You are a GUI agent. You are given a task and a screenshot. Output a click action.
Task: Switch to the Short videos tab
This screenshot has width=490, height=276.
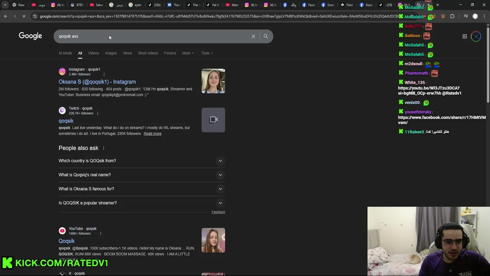(148, 53)
